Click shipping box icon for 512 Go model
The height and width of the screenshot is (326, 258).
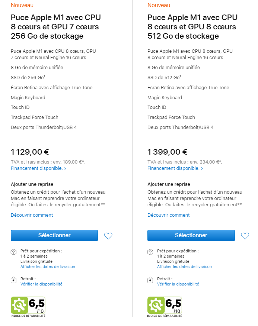click(x=150, y=252)
